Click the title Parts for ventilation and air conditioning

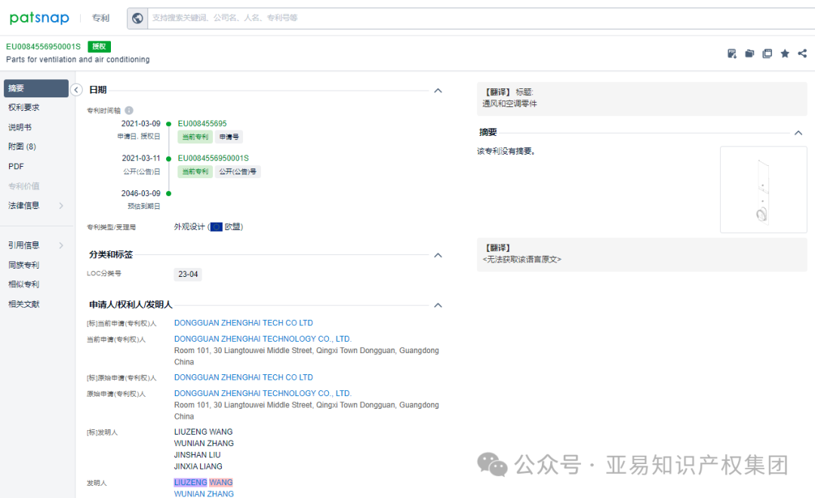tap(78, 60)
